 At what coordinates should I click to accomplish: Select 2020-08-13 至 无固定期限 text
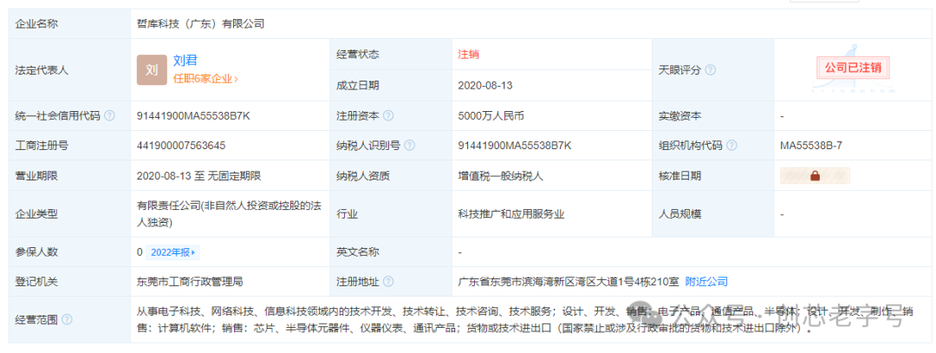[x=198, y=176]
